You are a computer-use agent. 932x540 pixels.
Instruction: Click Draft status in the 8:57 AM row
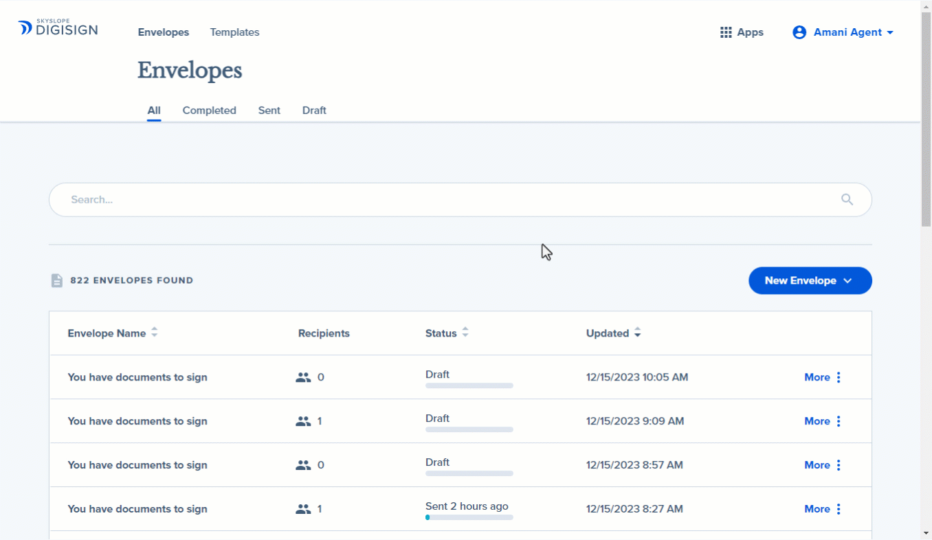tap(437, 462)
